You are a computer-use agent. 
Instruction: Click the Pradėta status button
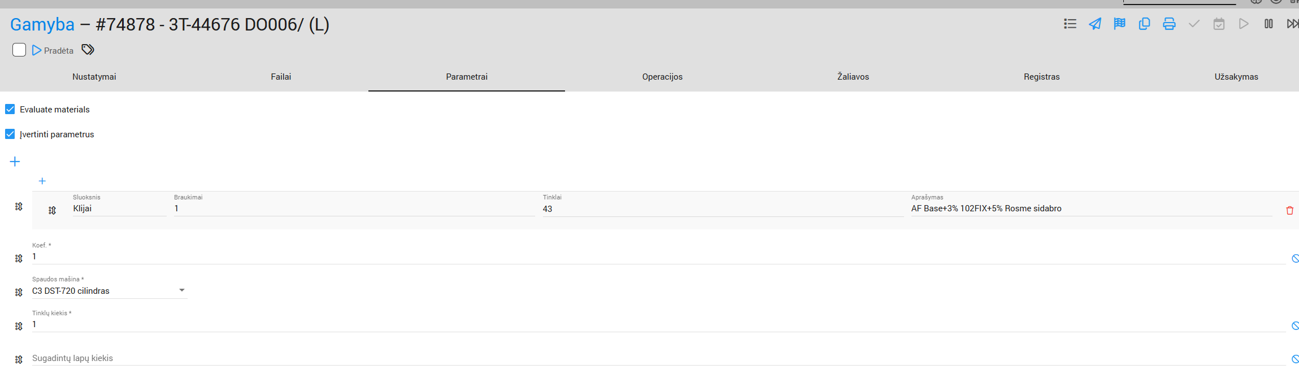tap(53, 50)
